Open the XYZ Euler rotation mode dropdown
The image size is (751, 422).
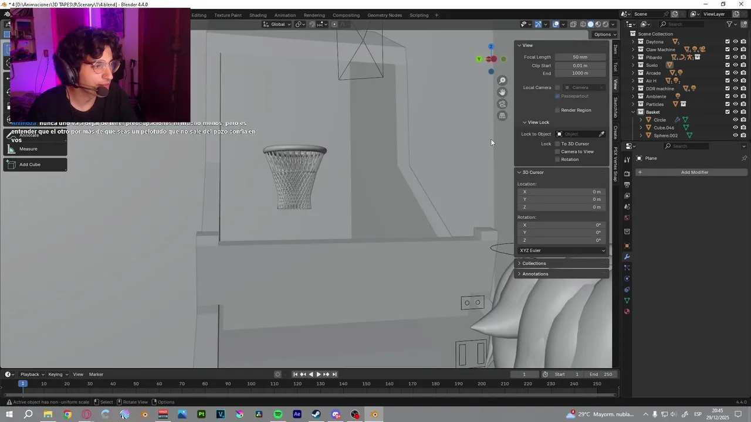pos(562,251)
